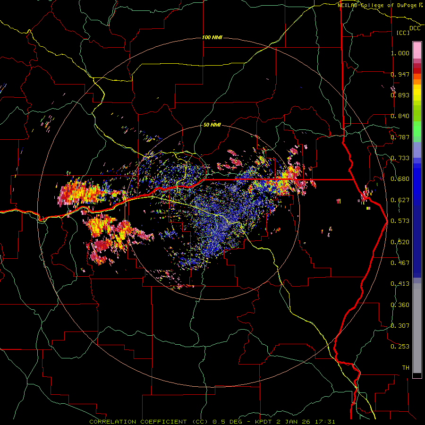The image size is (425, 425).
Task: Click the 0.573 scale value
Action: click(x=400, y=221)
